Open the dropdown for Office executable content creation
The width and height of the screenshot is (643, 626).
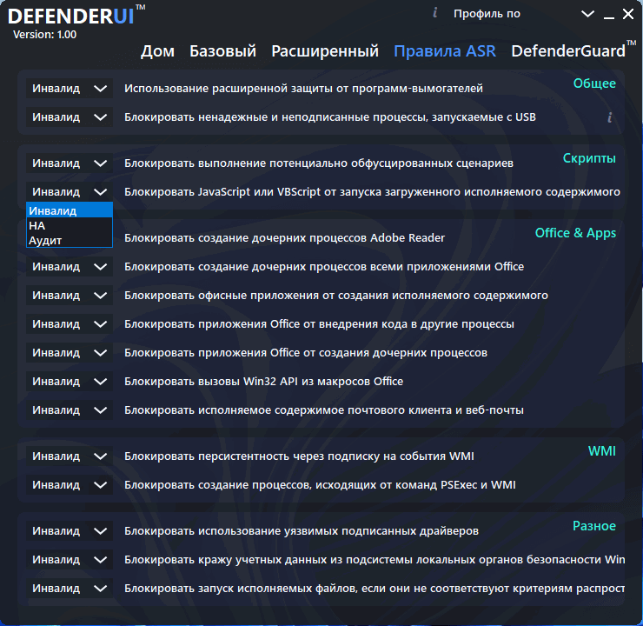click(x=70, y=296)
